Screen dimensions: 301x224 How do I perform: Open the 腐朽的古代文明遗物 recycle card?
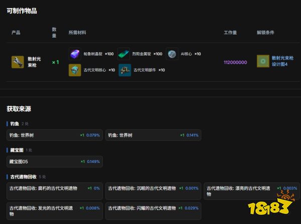point(55,191)
